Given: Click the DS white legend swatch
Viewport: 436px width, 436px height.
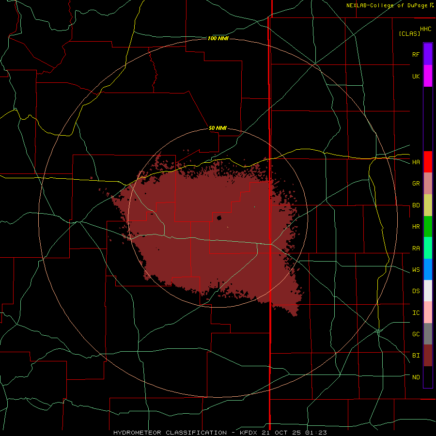Looking at the screenshot, I should pos(428,291).
